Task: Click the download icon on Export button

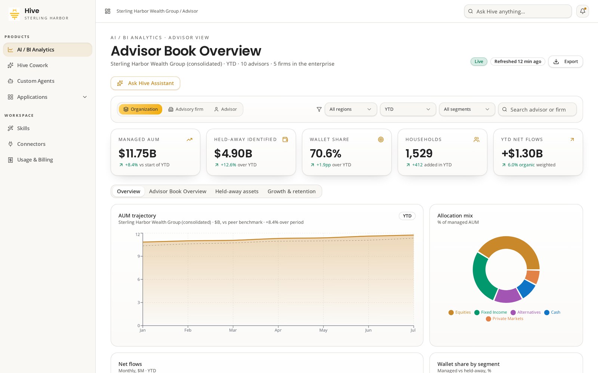Action: 556,62
